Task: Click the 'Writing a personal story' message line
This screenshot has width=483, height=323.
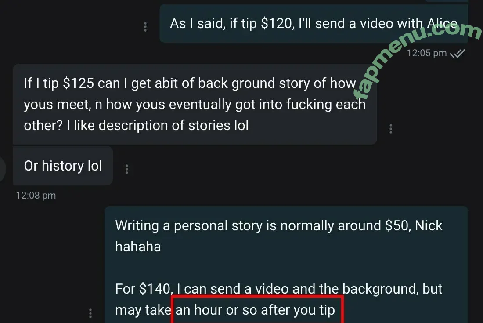Action: tap(279, 225)
